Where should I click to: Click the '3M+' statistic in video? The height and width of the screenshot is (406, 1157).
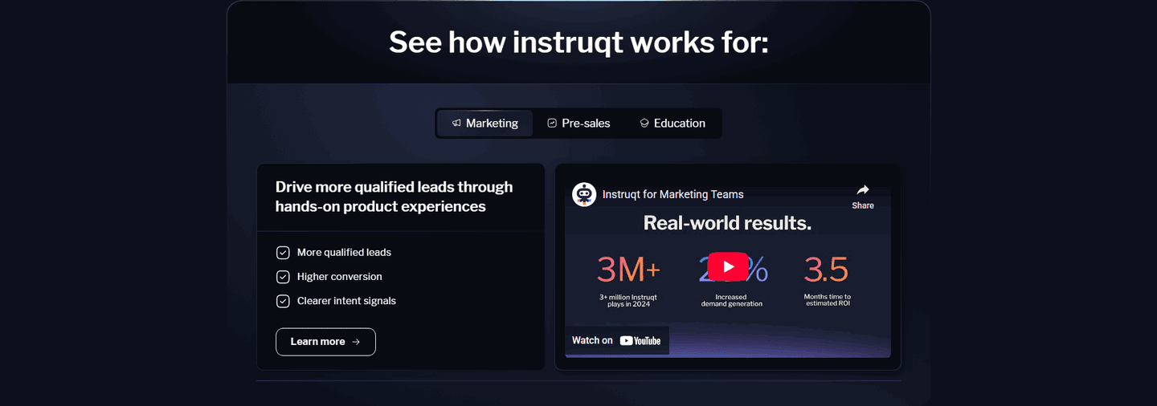click(x=628, y=270)
